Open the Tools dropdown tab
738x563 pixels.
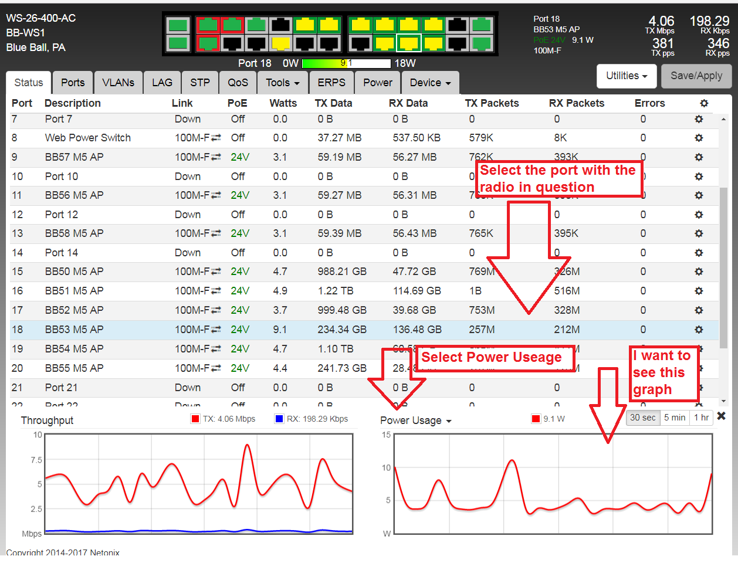(282, 83)
